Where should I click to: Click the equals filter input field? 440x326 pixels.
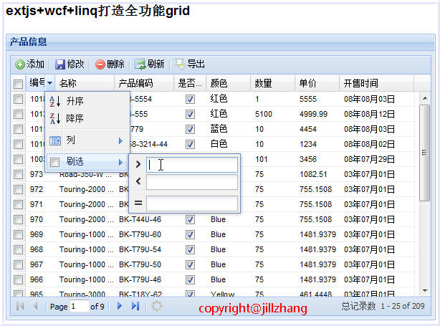[x=191, y=203]
